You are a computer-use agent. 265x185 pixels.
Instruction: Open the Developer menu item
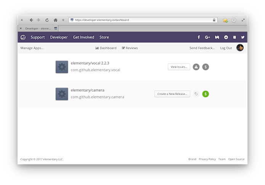tap(59, 37)
